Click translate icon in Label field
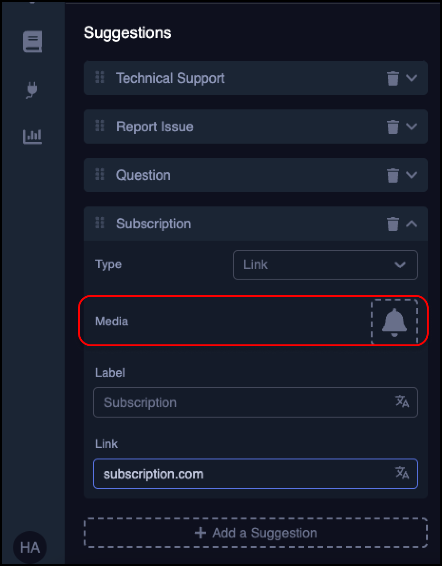The image size is (442, 566). coord(402,402)
